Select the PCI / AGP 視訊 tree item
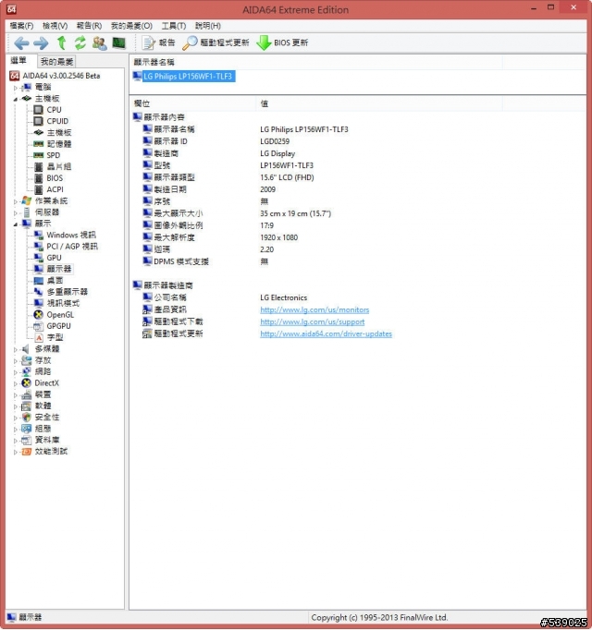Screen dimensions: 592x630 click(72, 247)
